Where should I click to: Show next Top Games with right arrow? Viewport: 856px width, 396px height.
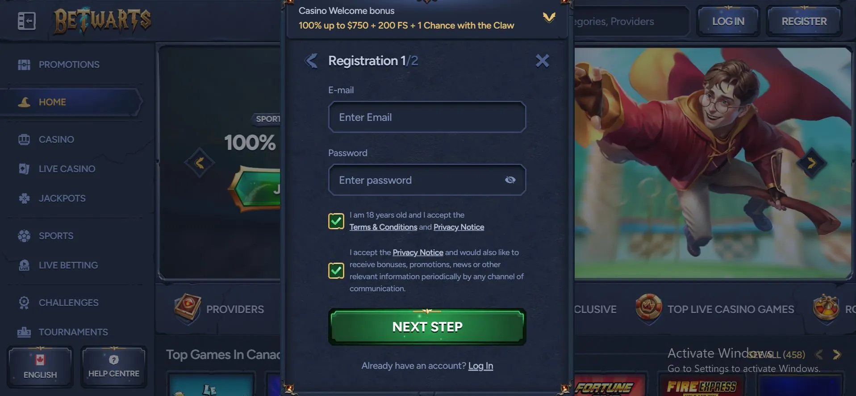pyautogui.click(x=837, y=355)
